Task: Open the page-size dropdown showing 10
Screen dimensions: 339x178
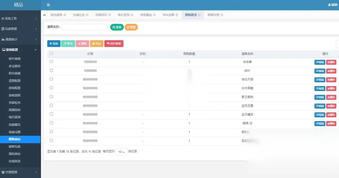Action: coord(121,152)
